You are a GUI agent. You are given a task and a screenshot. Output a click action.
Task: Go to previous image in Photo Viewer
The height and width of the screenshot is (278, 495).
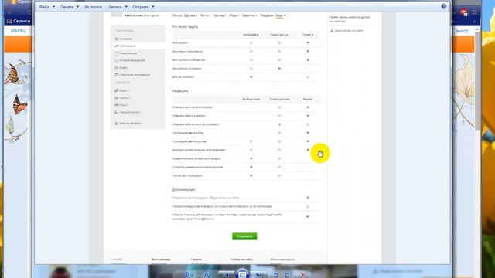pyautogui.click(x=226, y=275)
